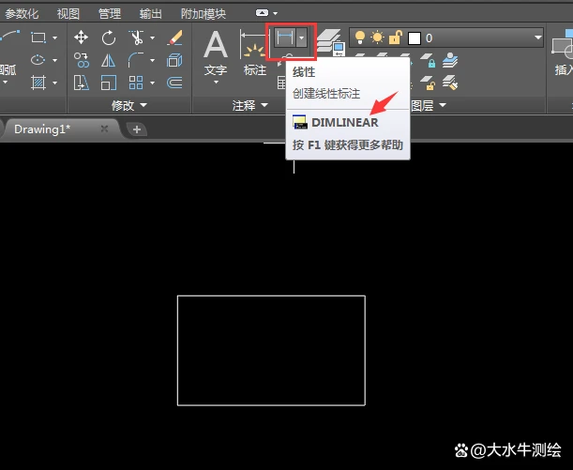Select the Stretch tool
The image size is (573, 470).
[x=81, y=83]
